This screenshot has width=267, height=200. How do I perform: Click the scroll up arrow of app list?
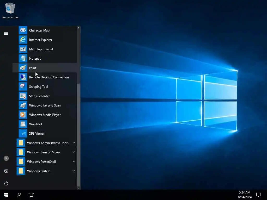[x=78, y=28]
